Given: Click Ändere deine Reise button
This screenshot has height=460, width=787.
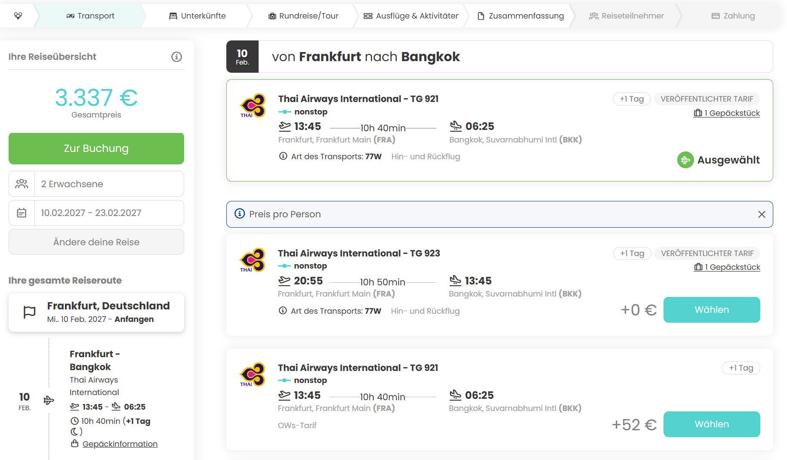Looking at the screenshot, I should click(96, 242).
